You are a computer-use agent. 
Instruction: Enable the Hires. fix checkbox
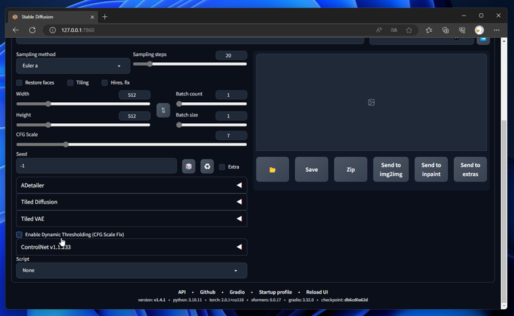105,83
